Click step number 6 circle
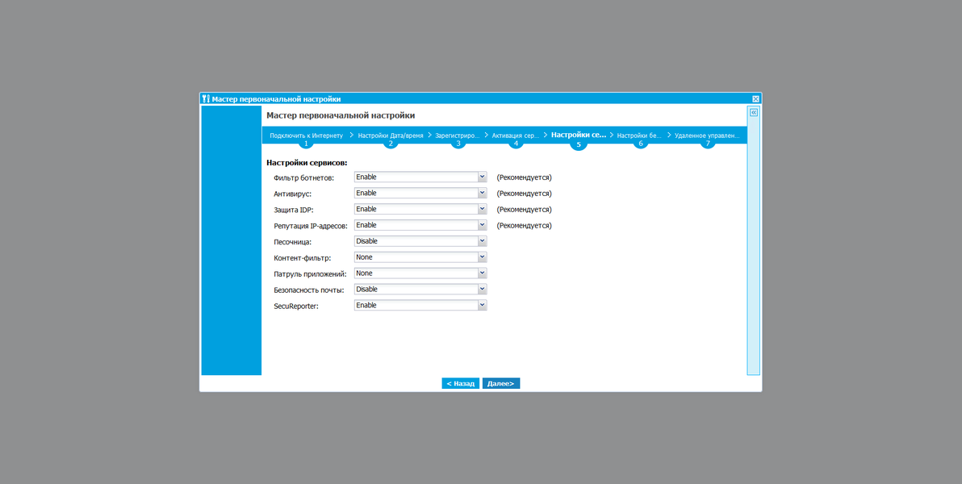962x484 pixels. (641, 144)
